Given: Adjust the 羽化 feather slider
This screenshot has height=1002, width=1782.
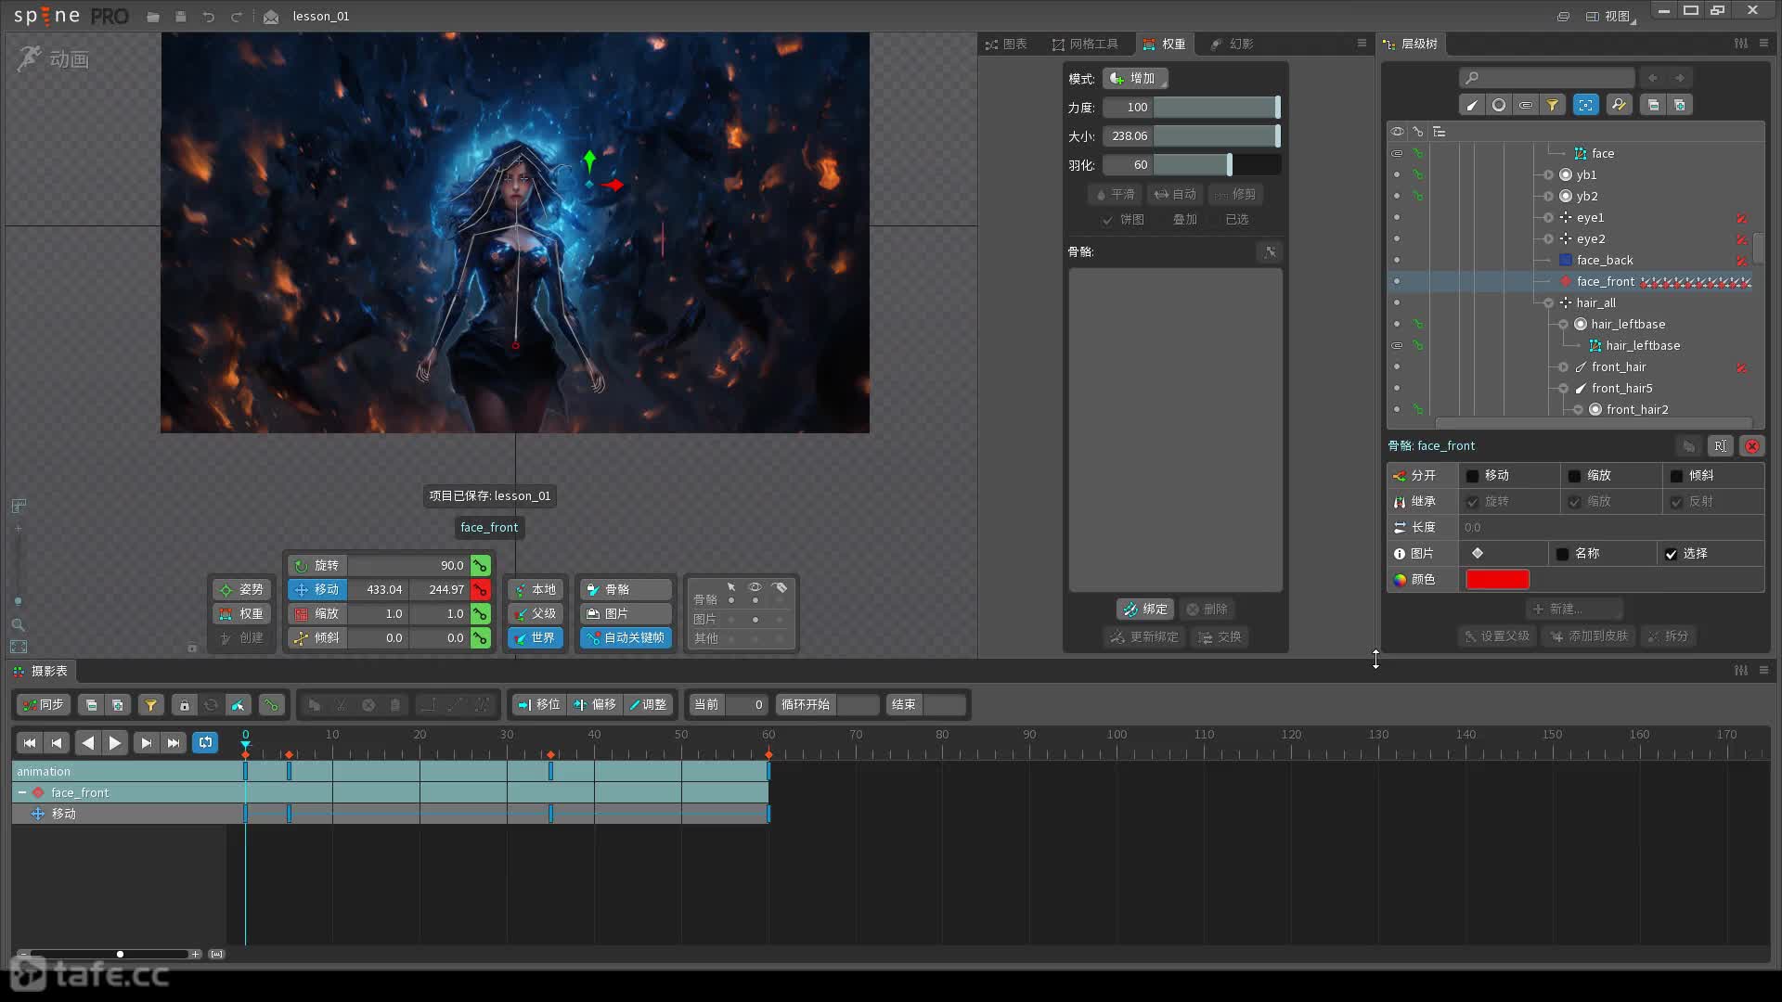Looking at the screenshot, I should [1217, 165].
